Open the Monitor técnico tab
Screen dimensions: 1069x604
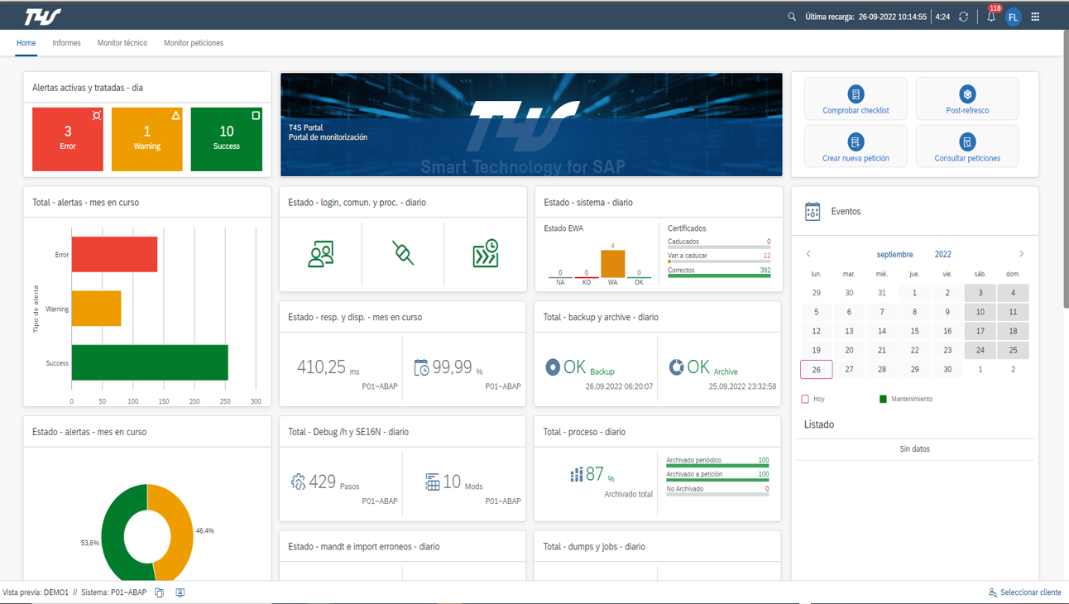(122, 43)
